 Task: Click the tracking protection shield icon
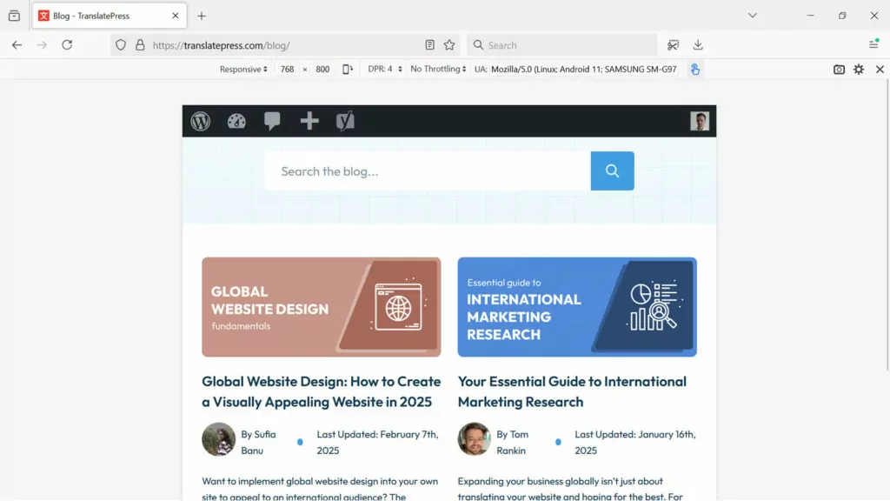pos(121,45)
